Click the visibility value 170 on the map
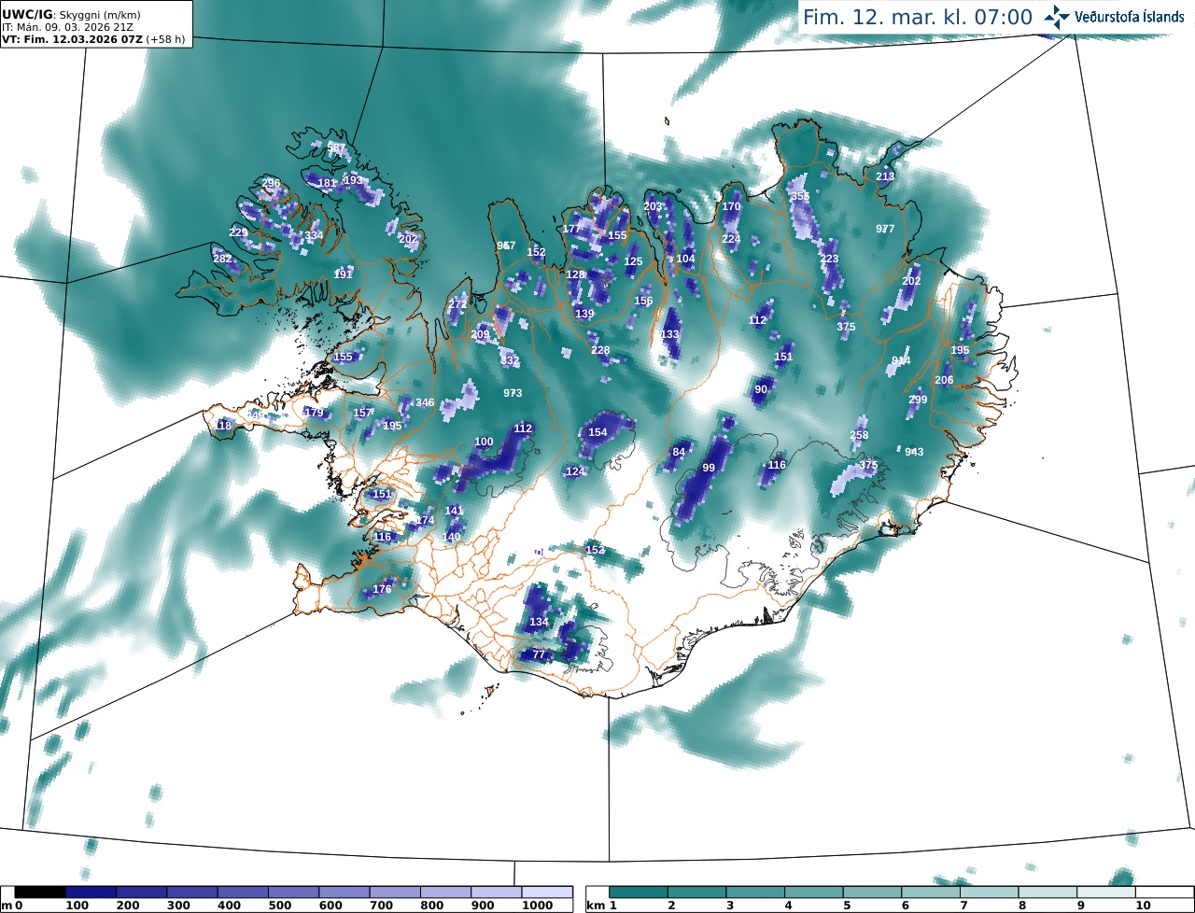This screenshot has width=1195, height=913. (731, 207)
